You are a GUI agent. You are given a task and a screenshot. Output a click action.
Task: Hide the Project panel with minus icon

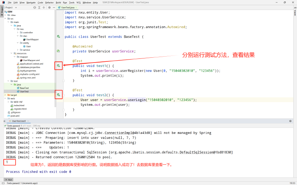click(54, 7)
